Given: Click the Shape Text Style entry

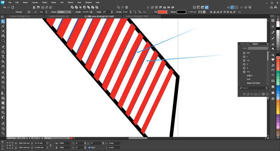Looking at the screenshot, I should click(253, 83).
